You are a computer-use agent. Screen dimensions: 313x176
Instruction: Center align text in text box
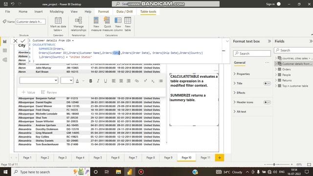[x=121, y=81]
